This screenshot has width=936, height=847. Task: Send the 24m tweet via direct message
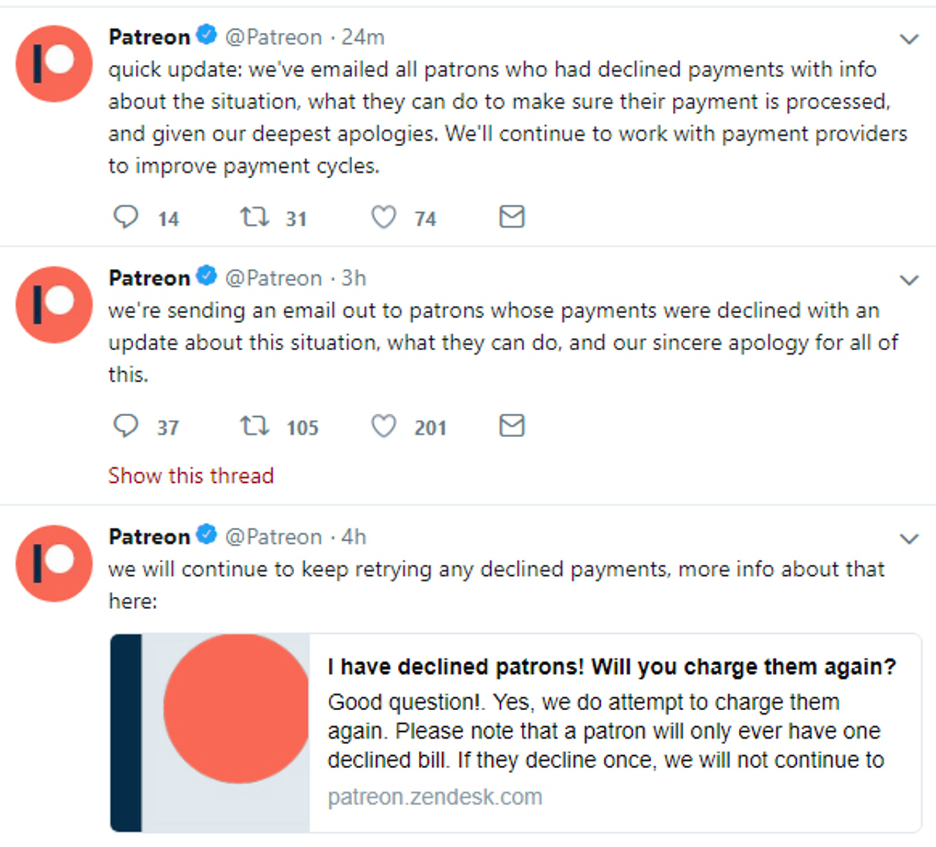point(512,217)
